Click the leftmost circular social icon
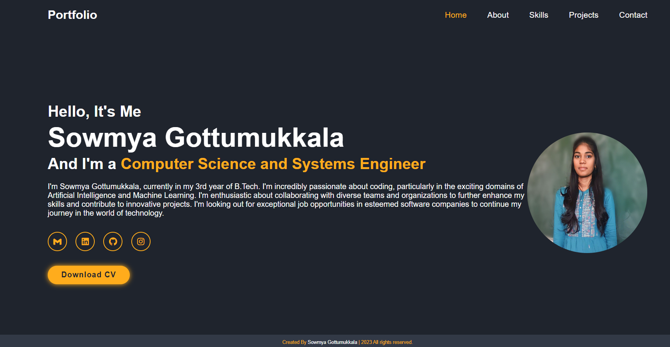The image size is (670, 347). pos(57,241)
